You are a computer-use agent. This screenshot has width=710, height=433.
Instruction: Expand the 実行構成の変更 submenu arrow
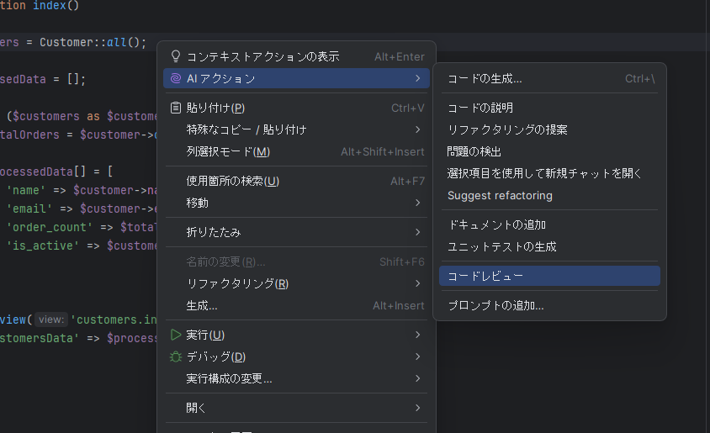[418, 378]
